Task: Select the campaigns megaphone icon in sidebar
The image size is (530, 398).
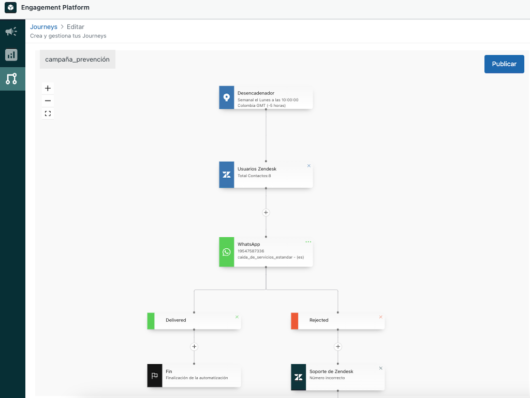Action: (11, 32)
